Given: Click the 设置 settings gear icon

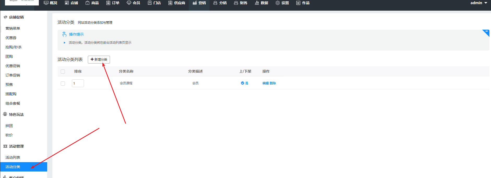Looking at the screenshot, I should click(x=278, y=3).
